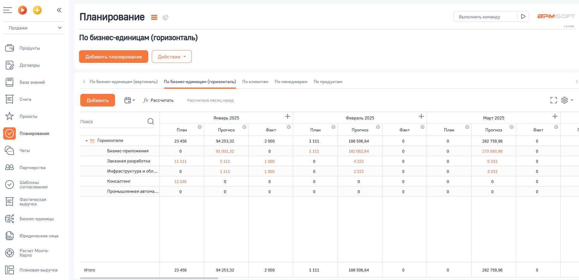Collapse the Горизонтали tree node

tap(87, 141)
